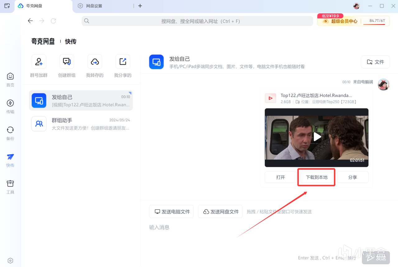Open 我转存的 saved files icon
The image size is (398, 267).
(95, 62)
